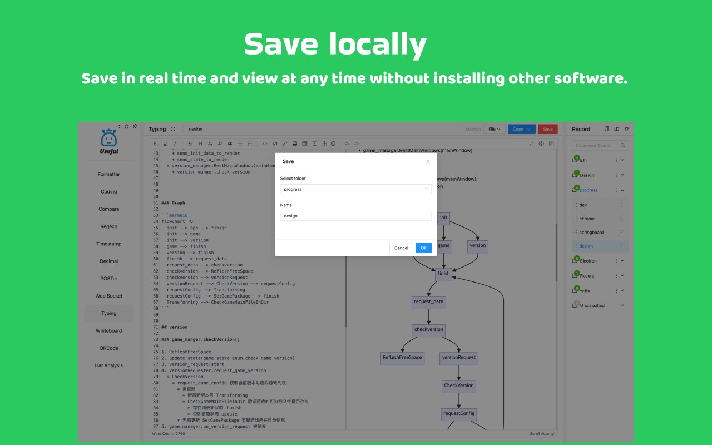
Task: Open the File dropdown in the header
Action: (494, 129)
